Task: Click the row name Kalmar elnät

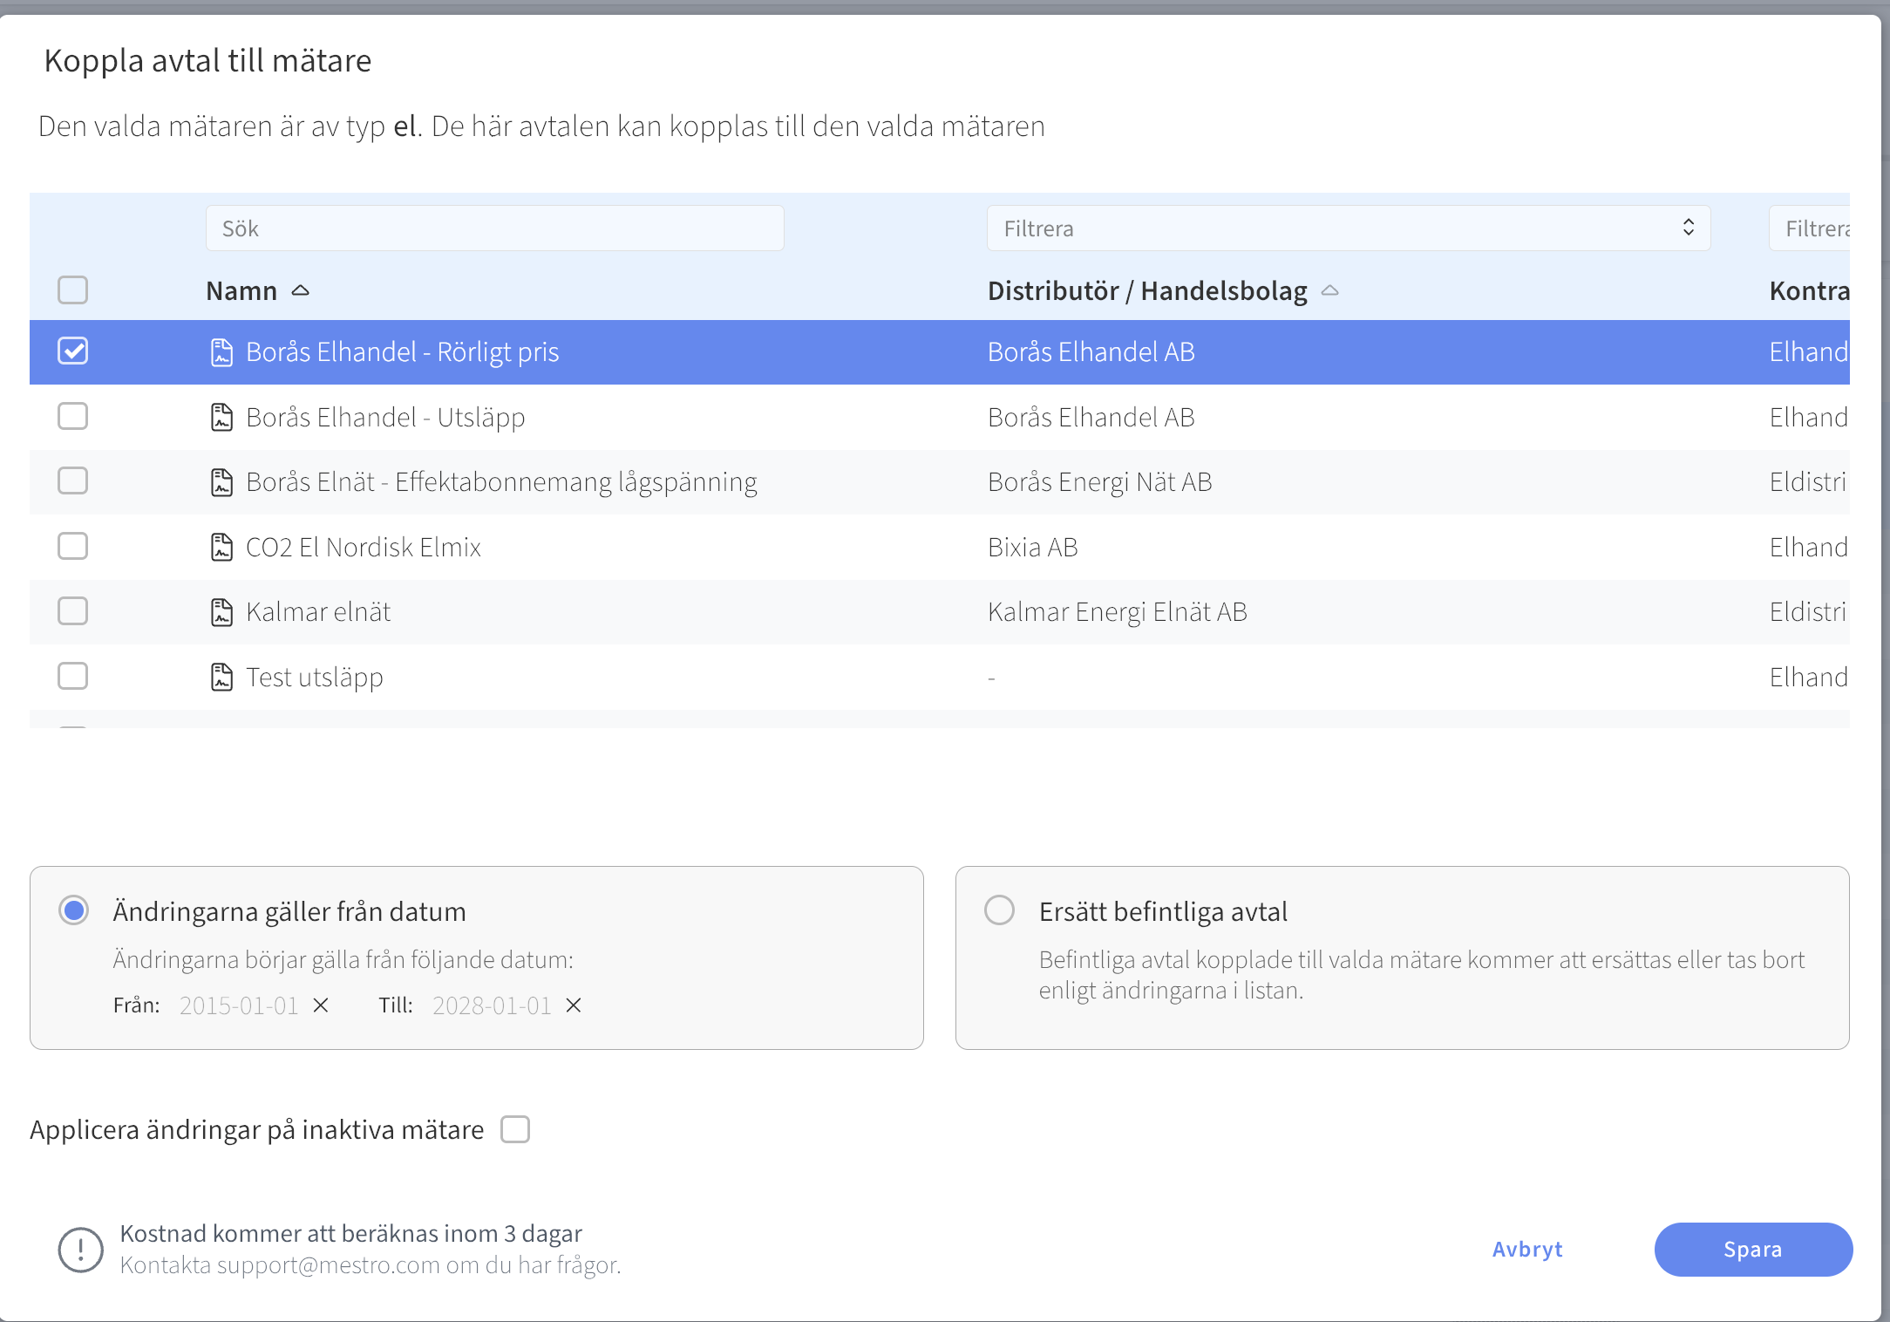Action: pos(318,612)
